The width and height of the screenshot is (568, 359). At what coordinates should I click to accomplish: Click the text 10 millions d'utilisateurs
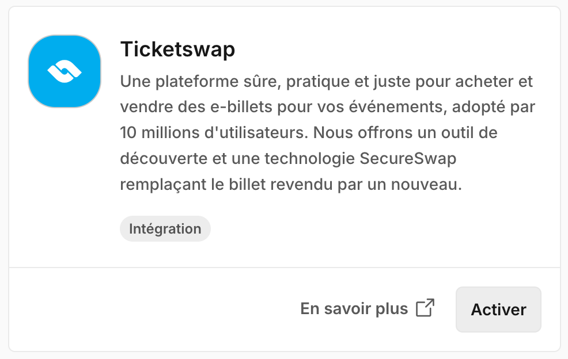click(214, 133)
